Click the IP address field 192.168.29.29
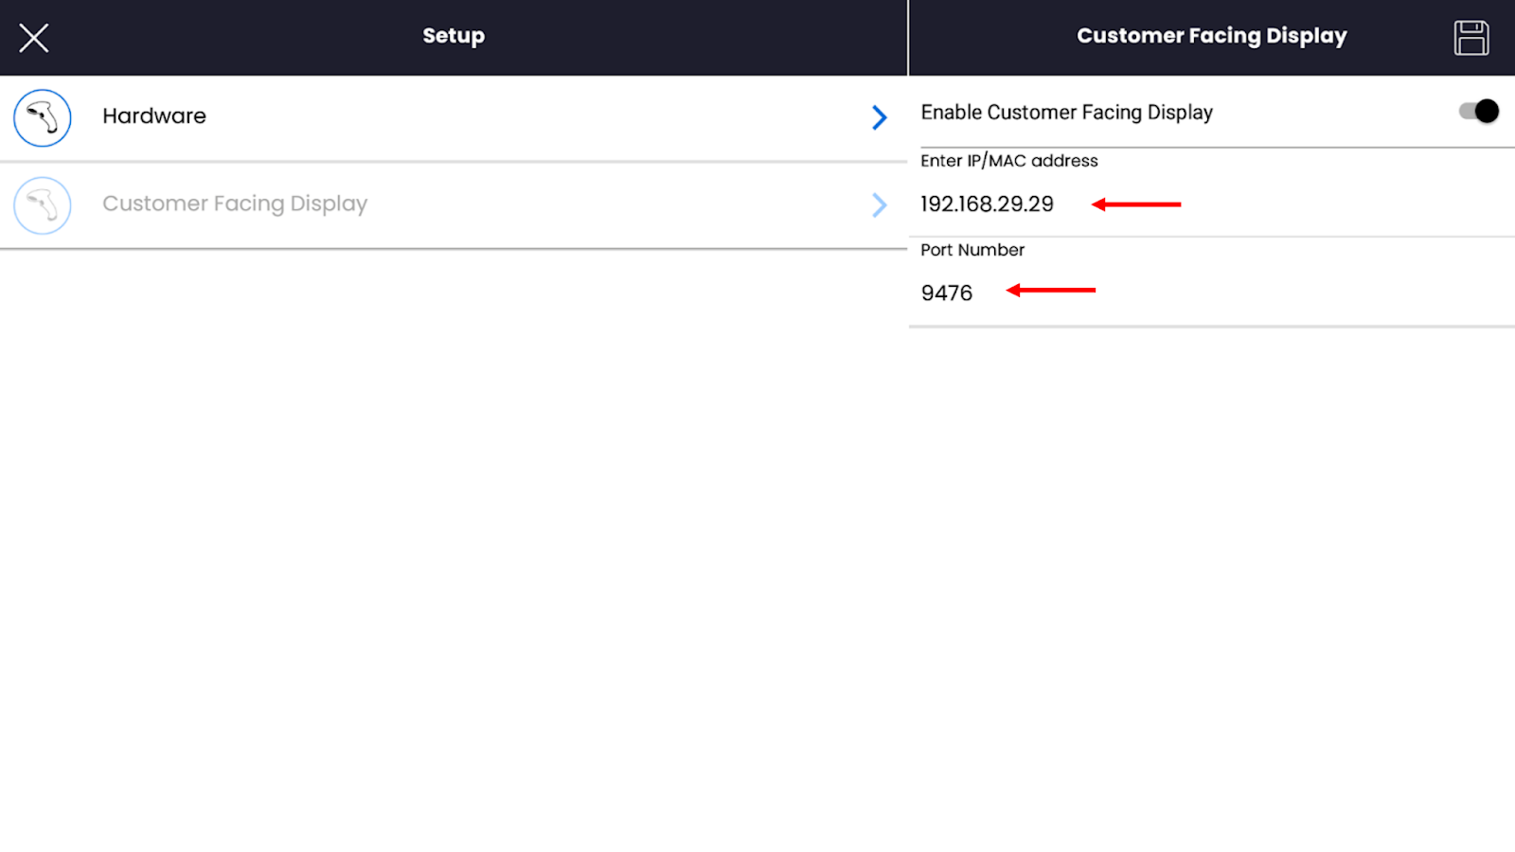 987,204
